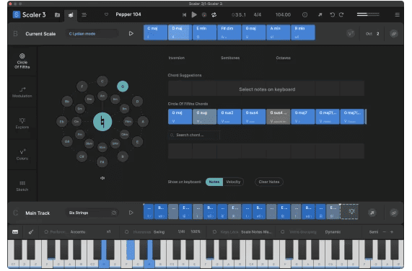Play the Current Scale chords
The width and height of the screenshot is (412, 271).
click(131, 34)
